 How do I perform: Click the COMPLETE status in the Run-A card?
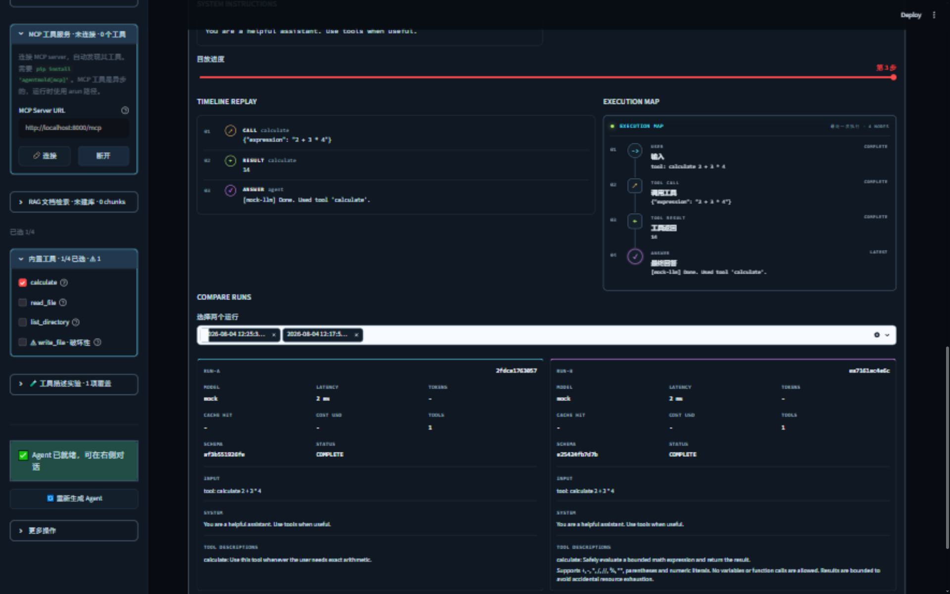coord(330,454)
